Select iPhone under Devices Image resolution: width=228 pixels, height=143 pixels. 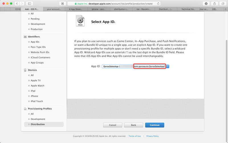coord(34,96)
